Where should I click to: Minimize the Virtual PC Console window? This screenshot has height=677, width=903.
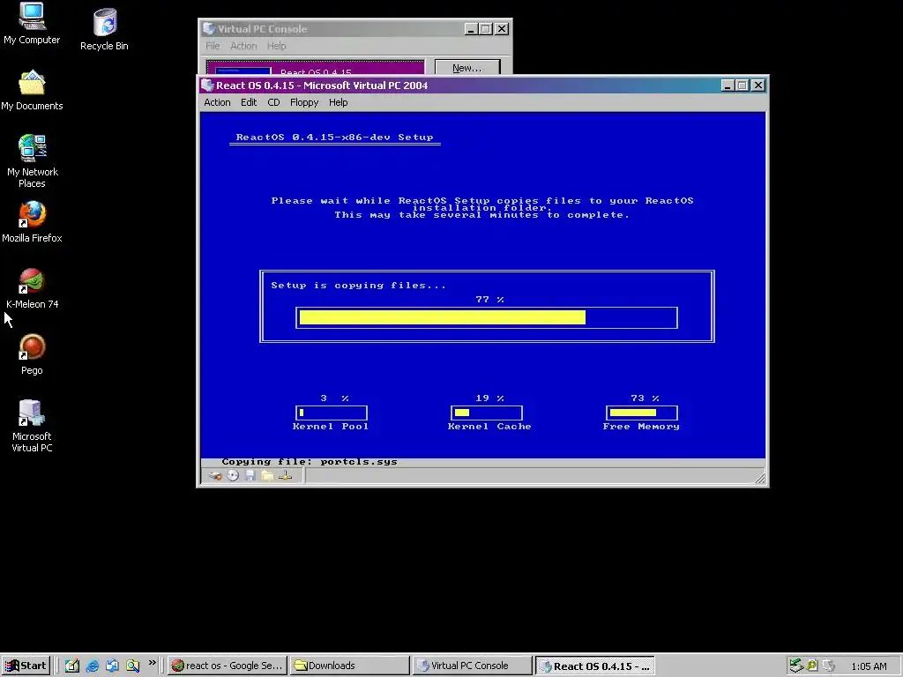(x=471, y=29)
